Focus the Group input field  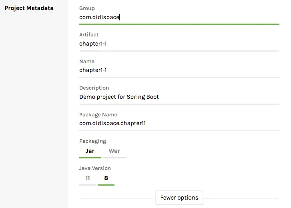[179, 17]
